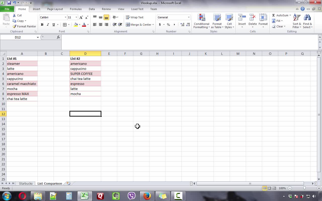Open Conditional Formatting menu
Viewport: 322px width, 201px height.
(x=201, y=22)
